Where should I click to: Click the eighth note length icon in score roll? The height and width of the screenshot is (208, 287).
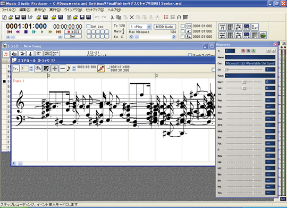click(x=69, y=69)
